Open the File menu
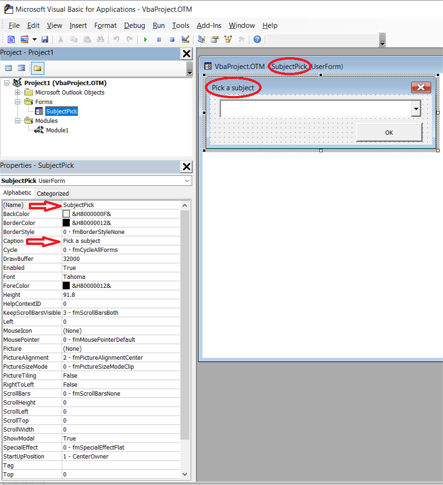443x485 pixels. point(14,26)
